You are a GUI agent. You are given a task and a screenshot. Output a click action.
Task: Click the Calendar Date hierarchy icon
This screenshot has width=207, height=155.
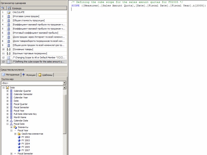11,121
